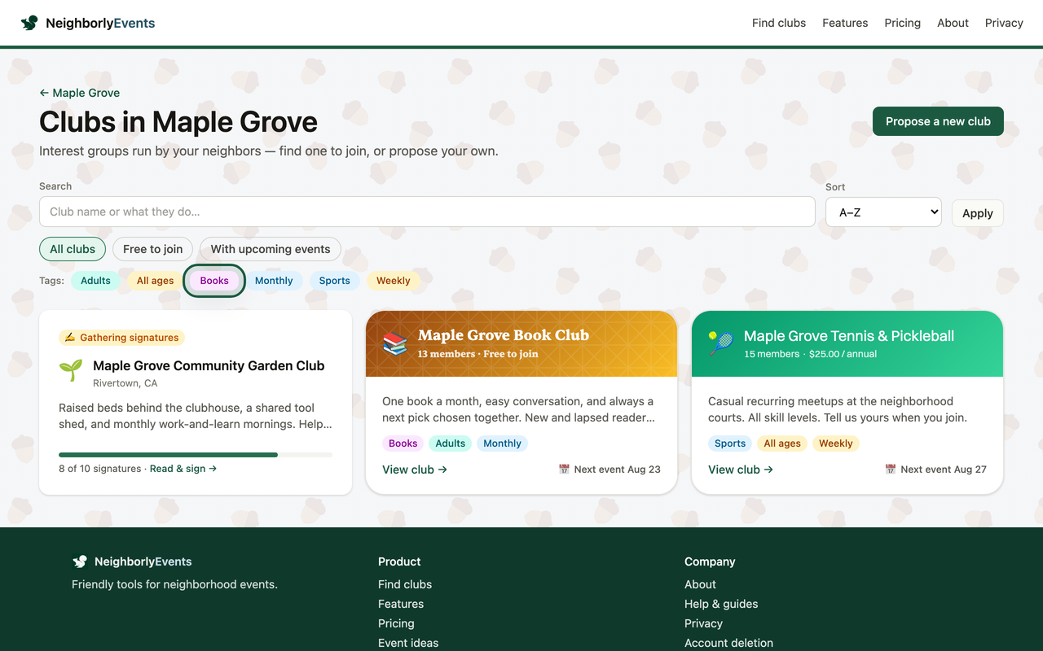This screenshot has width=1043, height=651.
Task: Toggle the With upcoming events filter
Action: click(x=271, y=249)
